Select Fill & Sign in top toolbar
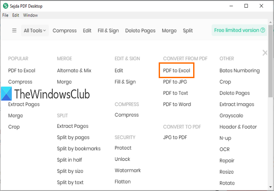This screenshot has height=191, width=274. [108, 31]
